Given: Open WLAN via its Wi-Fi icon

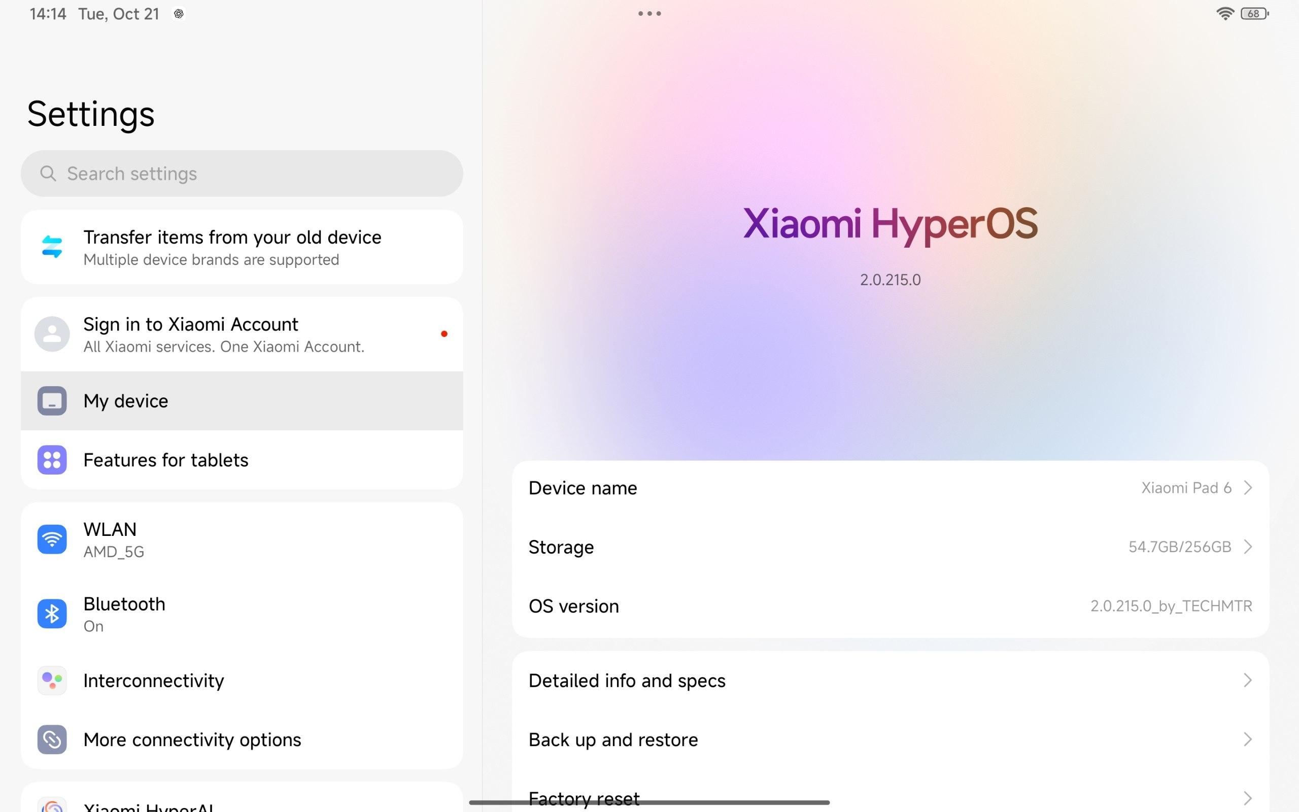Looking at the screenshot, I should (x=52, y=539).
